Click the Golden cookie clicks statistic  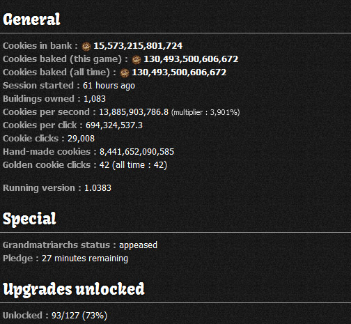(85, 165)
